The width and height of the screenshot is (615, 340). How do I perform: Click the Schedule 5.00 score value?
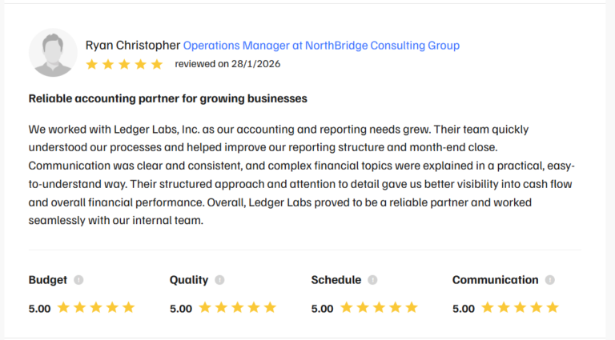(322, 308)
